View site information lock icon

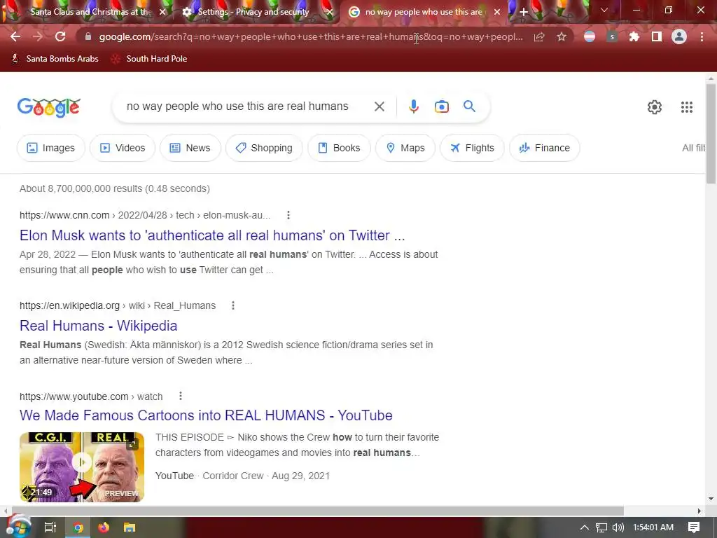coord(88,36)
